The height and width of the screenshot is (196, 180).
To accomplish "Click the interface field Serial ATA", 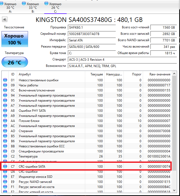I will [x=92, y=40].
